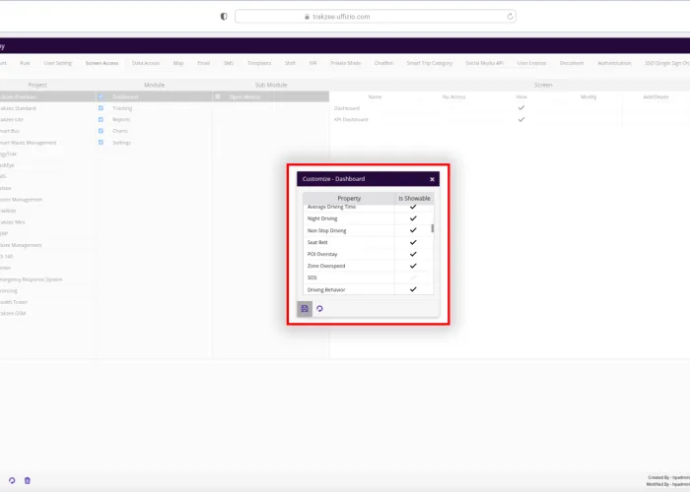Viewport: 690px width, 492px height.
Task: Open the Smart Trip Category tab
Action: pyautogui.click(x=429, y=62)
